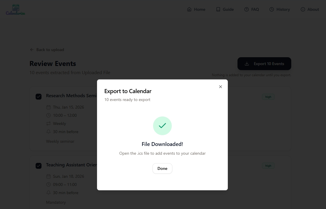
Task: Click the high badge on Teaching Assistant event
Action: pyautogui.click(x=268, y=166)
